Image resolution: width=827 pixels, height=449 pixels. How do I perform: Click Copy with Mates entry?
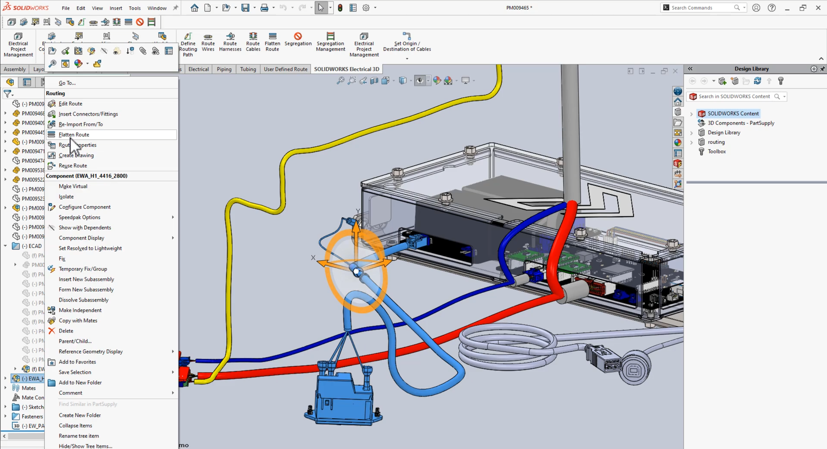pyautogui.click(x=112, y=321)
